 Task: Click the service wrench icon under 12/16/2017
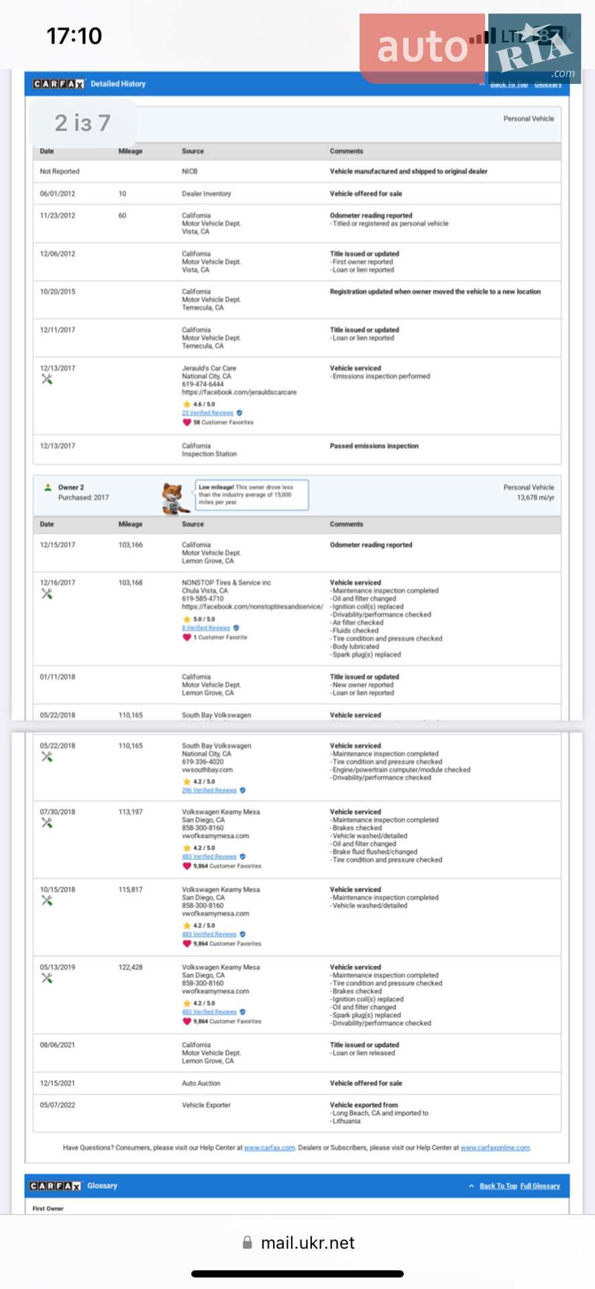tap(47, 593)
